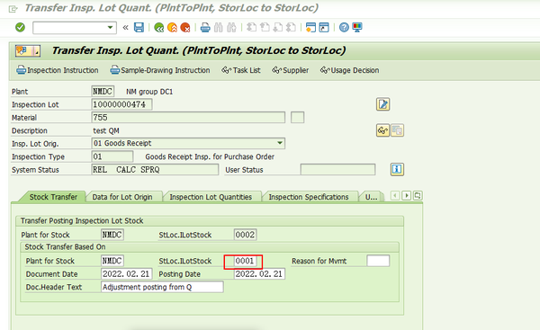The width and height of the screenshot is (540, 330).
Task: Click the target Plant for Stock NMDC field
Action: [112, 261]
